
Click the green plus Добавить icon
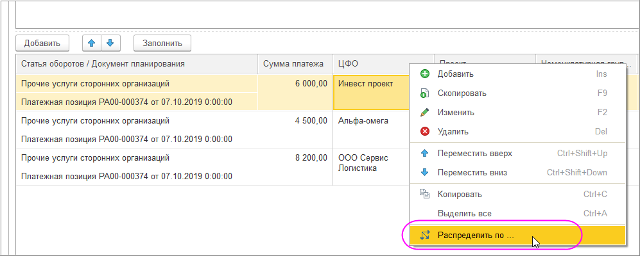pyautogui.click(x=424, y=74)
